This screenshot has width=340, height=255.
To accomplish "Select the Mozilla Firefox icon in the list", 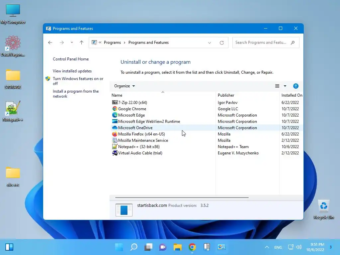I will 115,134.
